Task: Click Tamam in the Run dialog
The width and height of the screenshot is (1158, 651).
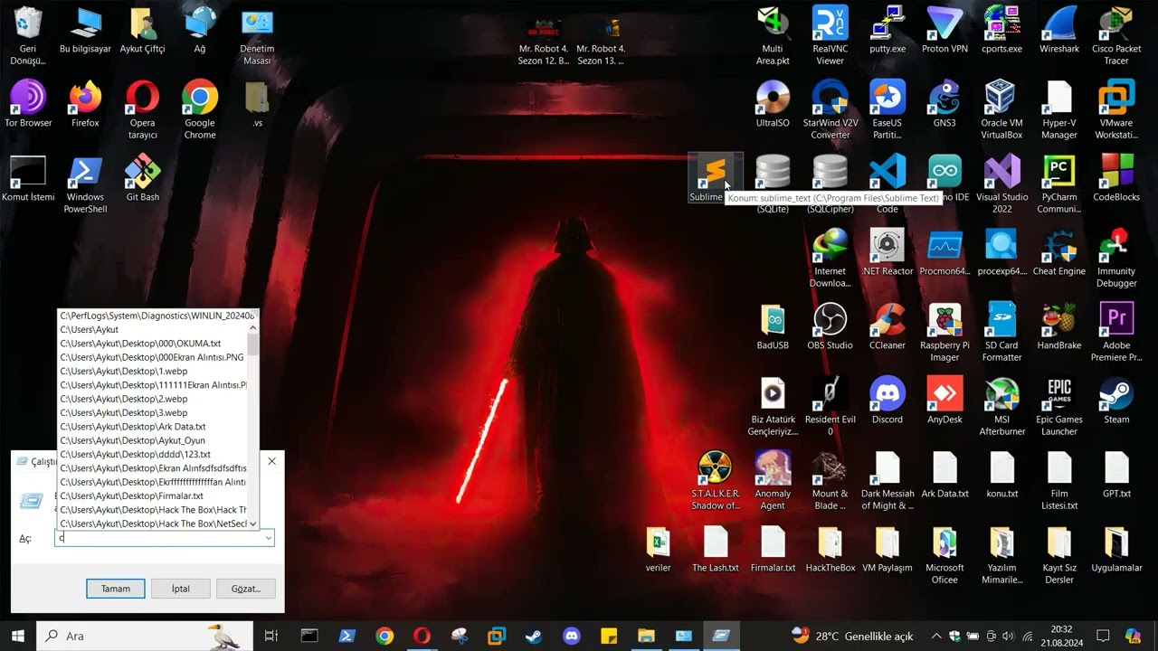Action: 115,589
